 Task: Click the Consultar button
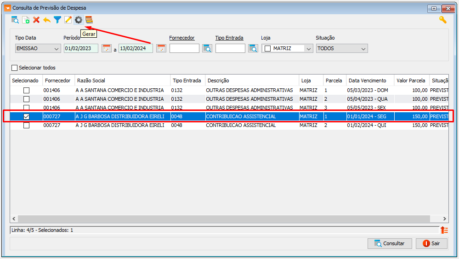click(390, 243)
